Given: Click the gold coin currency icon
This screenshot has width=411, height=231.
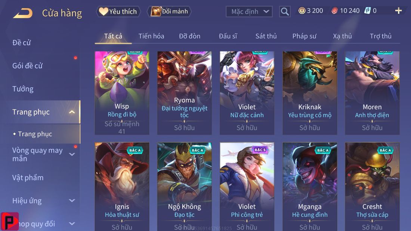Looking at the screenshot, I should pyautogui.click(x=302, y=11).
